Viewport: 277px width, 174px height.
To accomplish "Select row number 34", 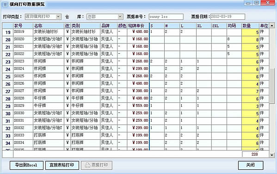I will point(8,143).
